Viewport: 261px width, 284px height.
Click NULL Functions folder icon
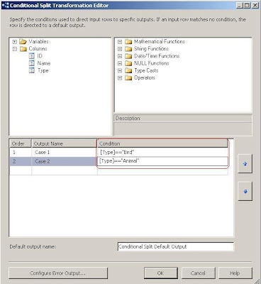click(x=128, y=63)
